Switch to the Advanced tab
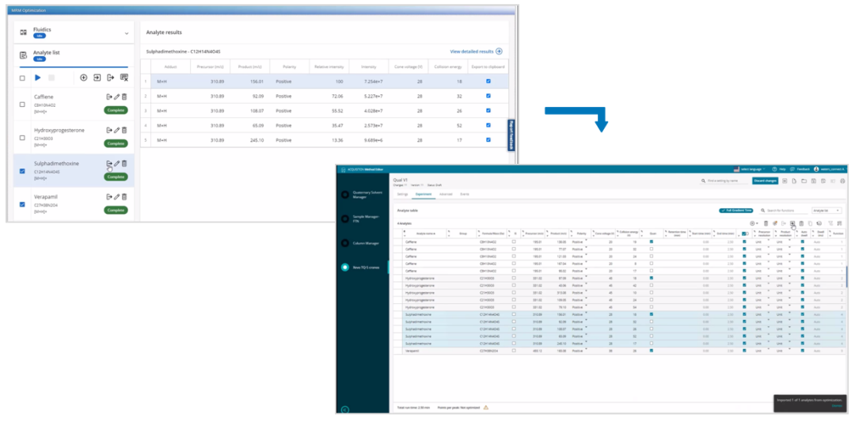This screenshot has width=855, height=422. click(x=446, y=193)
